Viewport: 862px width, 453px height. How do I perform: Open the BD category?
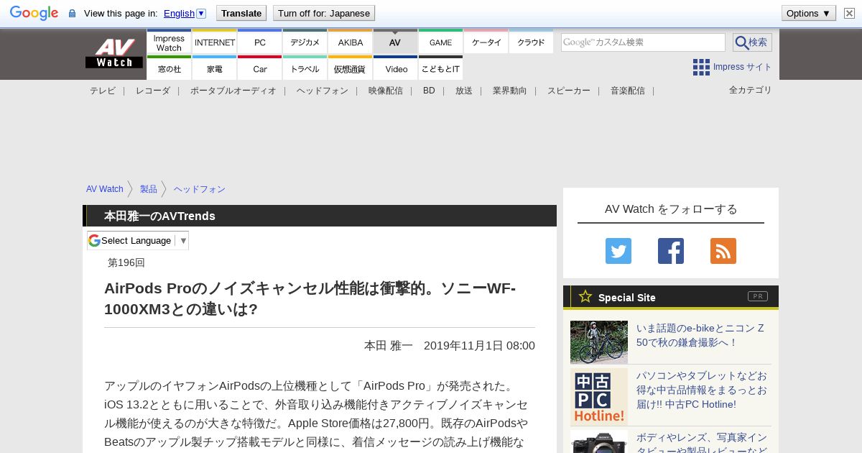pos(429,91)
